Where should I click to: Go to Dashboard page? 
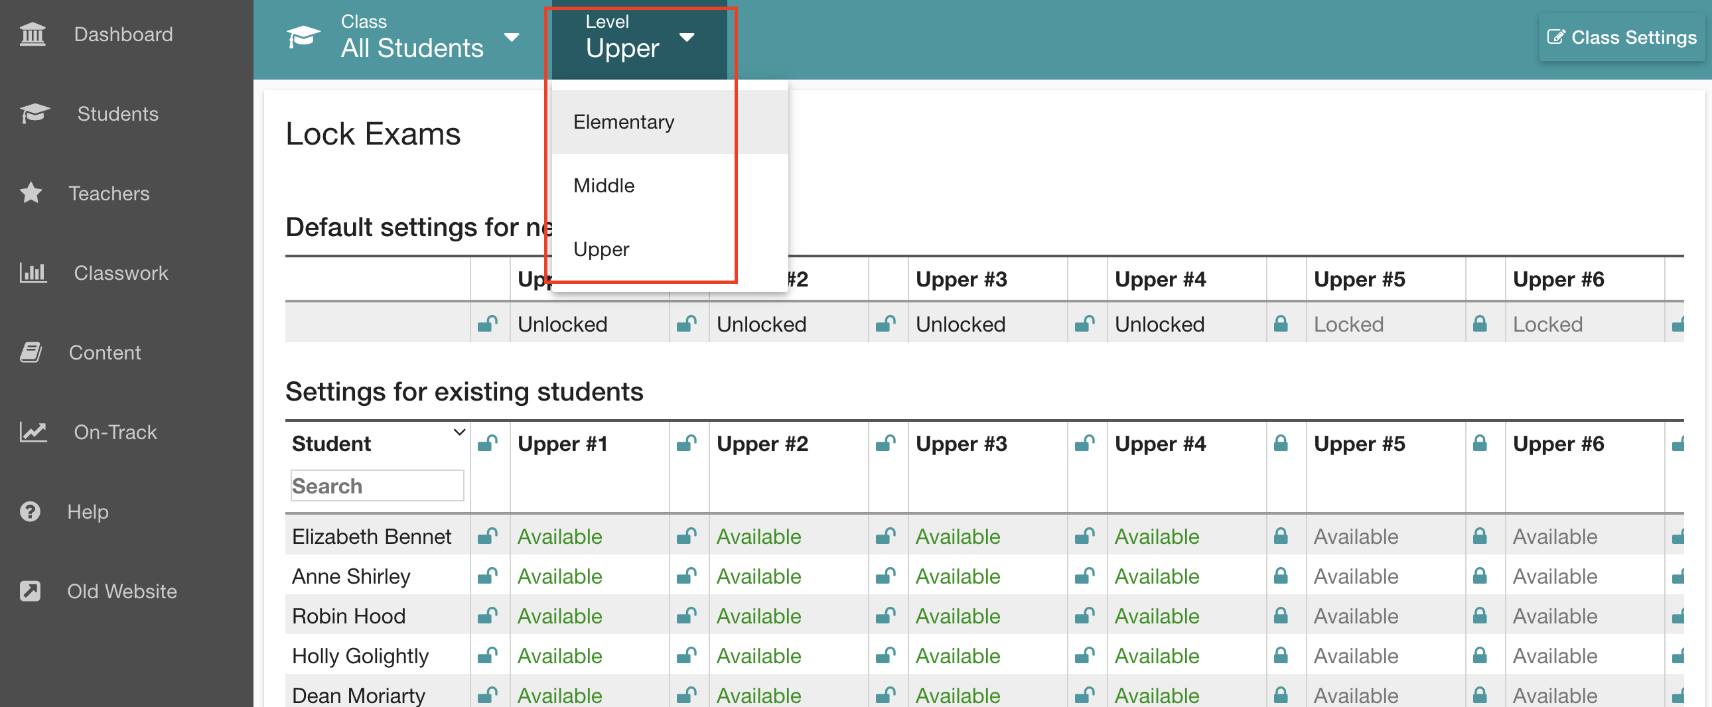123,34
